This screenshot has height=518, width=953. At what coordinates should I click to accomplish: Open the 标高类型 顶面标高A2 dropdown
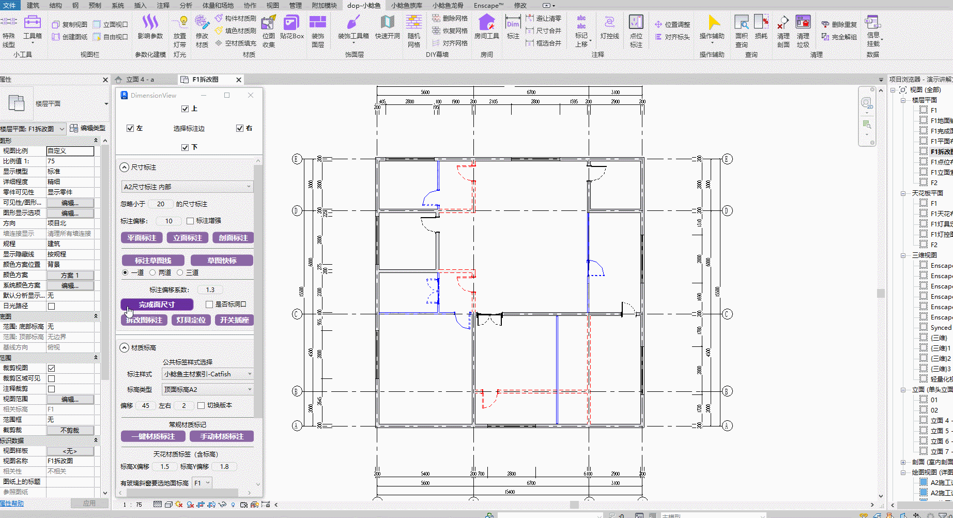[x=207, y=389]
